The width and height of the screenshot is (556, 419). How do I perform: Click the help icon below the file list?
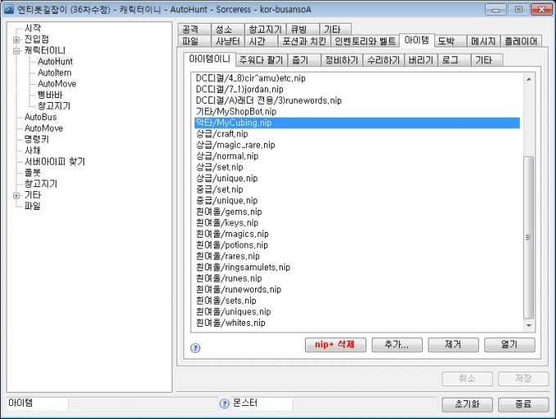pyautogui.click(x=195, y=347)
